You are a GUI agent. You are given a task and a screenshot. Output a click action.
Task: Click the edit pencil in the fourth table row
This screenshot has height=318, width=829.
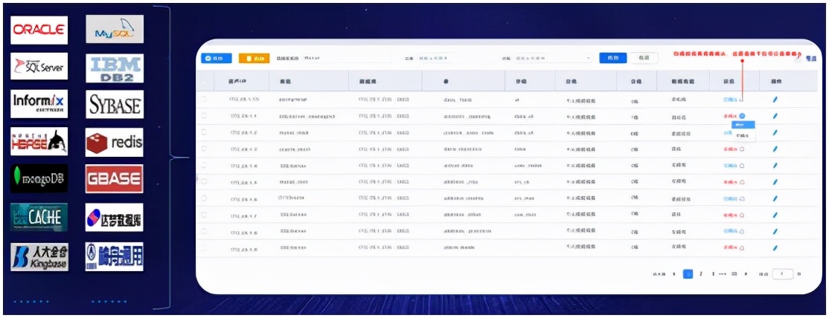pyautogui.click(x=775, y=149)
